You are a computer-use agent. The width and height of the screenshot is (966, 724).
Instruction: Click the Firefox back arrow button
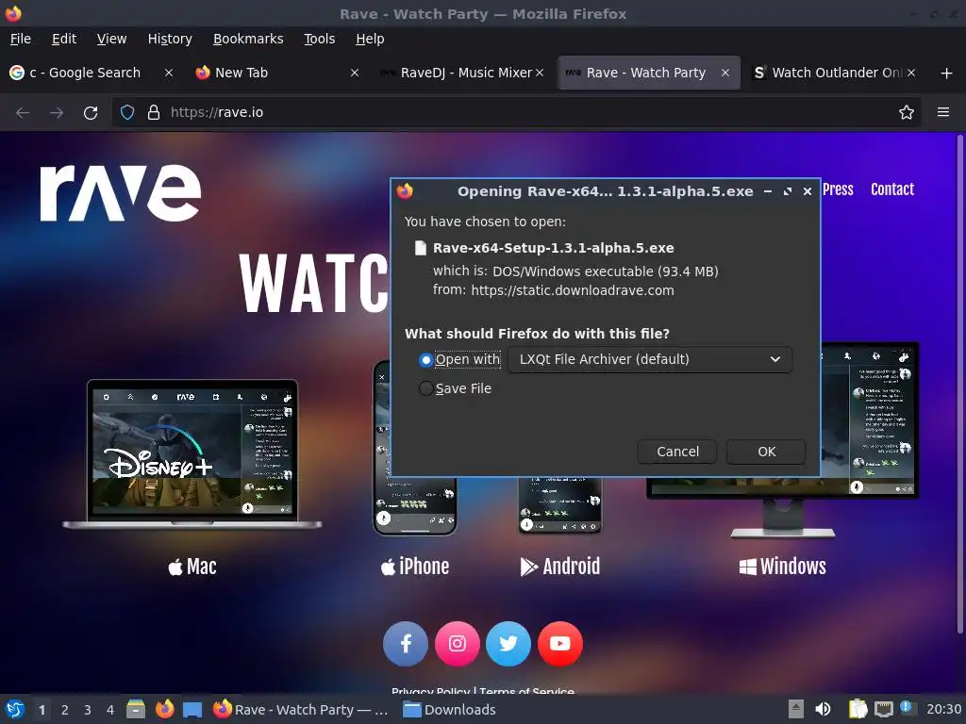(23, 113)
